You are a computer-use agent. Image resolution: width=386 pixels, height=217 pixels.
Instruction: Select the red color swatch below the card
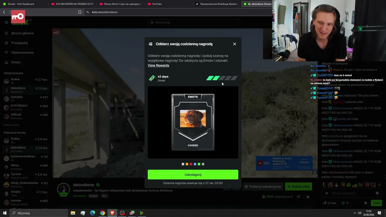191,164
